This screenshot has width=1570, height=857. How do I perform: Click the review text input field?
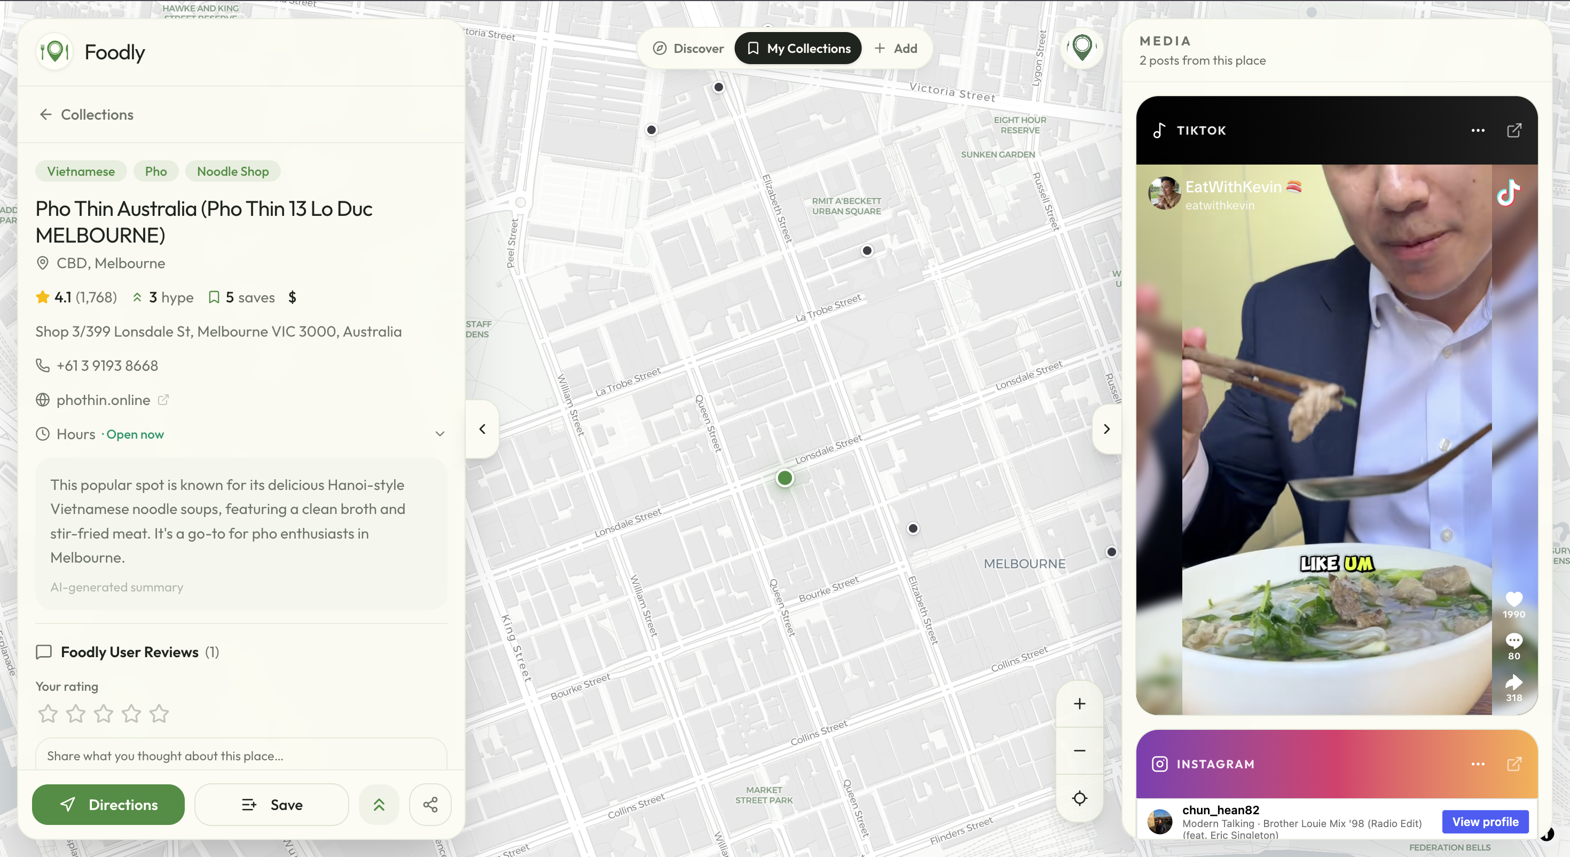click(241, 755)
